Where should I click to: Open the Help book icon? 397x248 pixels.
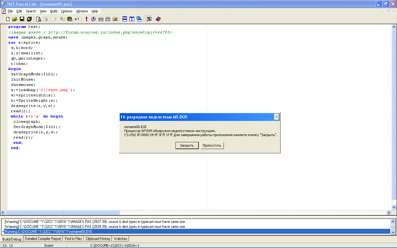158,19
